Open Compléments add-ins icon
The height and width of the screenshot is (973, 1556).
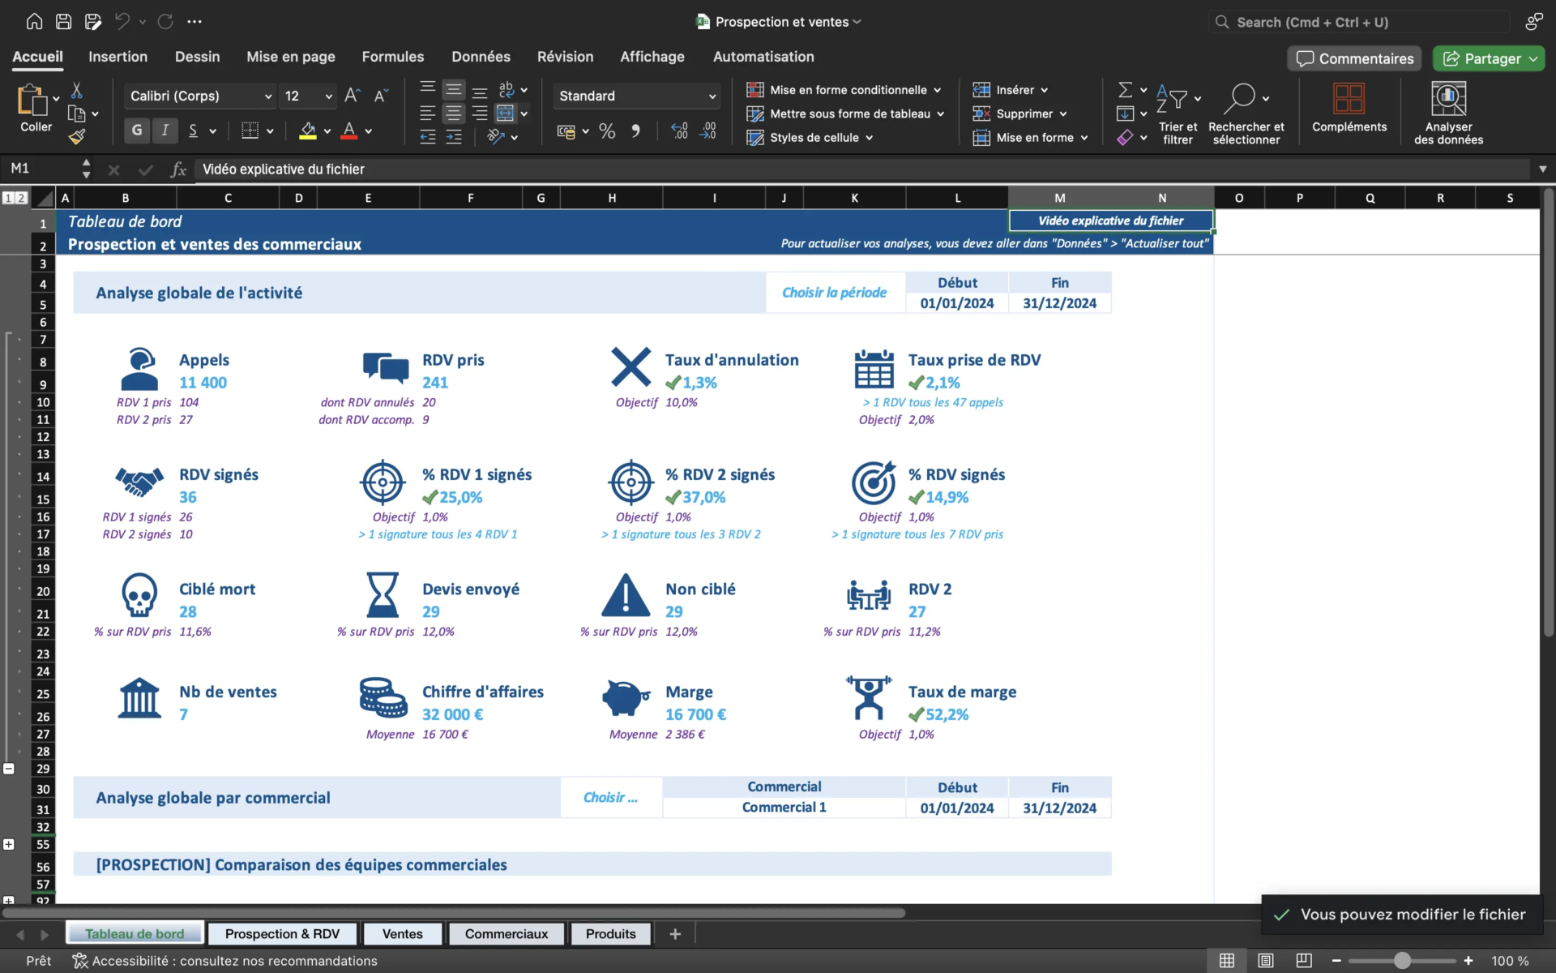coord(1349,99)
